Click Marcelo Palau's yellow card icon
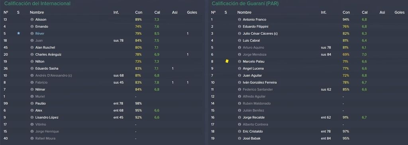Viewport: 408px width, 145px height. point(227,61)
